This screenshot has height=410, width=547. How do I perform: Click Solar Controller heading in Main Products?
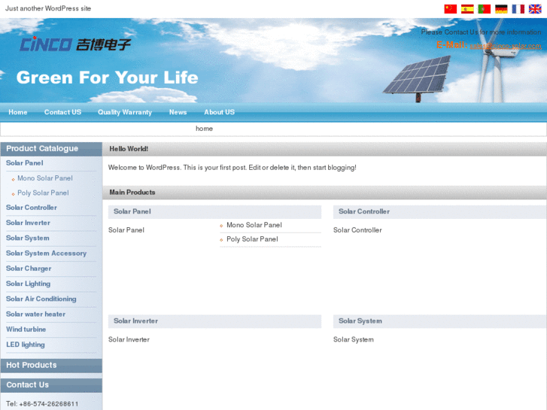(x=364, y=211)
